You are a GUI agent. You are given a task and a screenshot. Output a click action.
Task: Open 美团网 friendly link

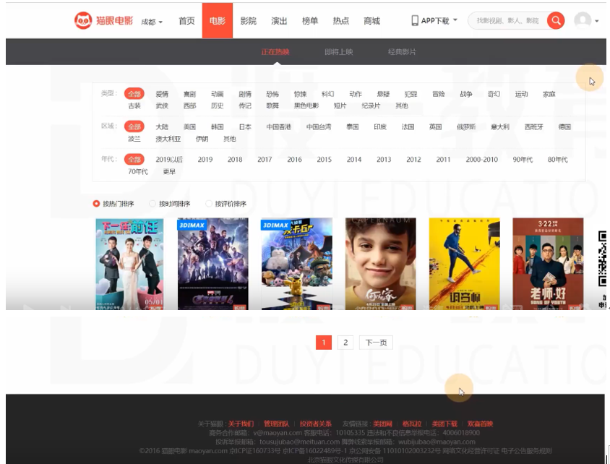pos(383,424)
